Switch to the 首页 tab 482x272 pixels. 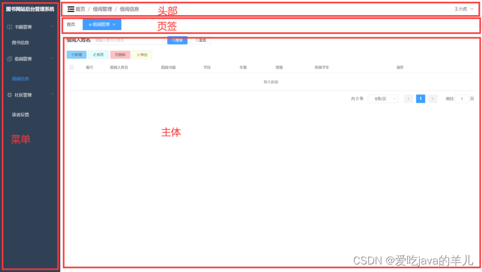(x=71, y=24)
